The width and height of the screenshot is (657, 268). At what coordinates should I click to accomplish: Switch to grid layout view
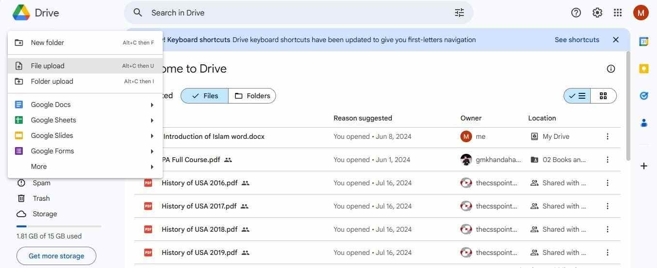point(603,96)
